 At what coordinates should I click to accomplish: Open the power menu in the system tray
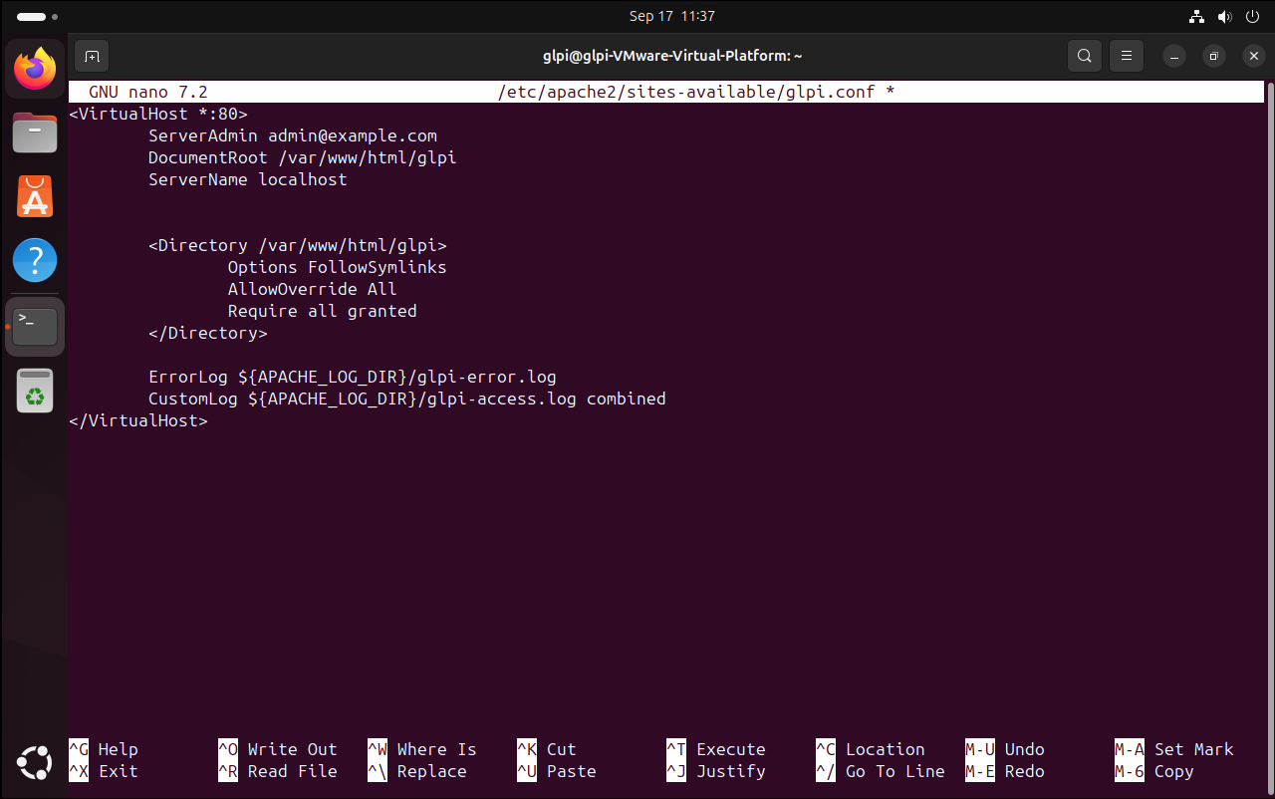1252,16
